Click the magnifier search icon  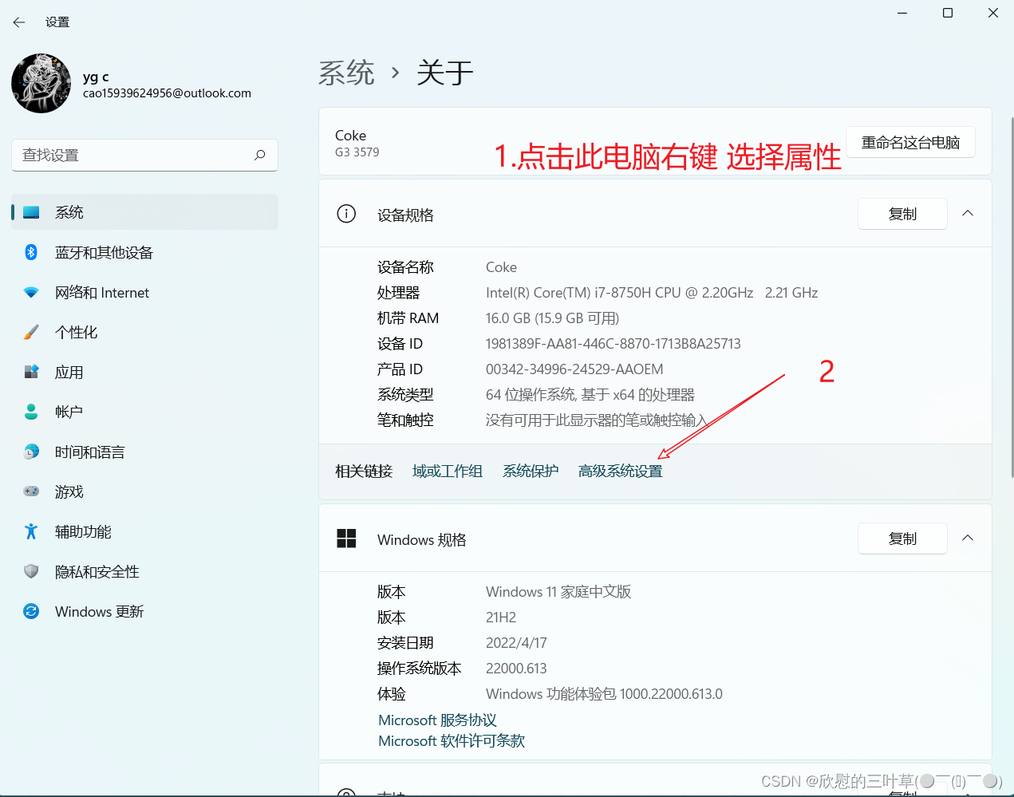259,155
